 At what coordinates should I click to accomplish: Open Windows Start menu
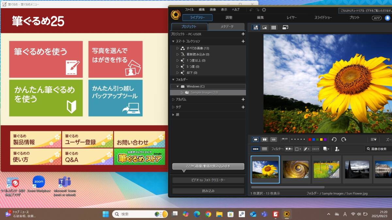tap(106, 214)
